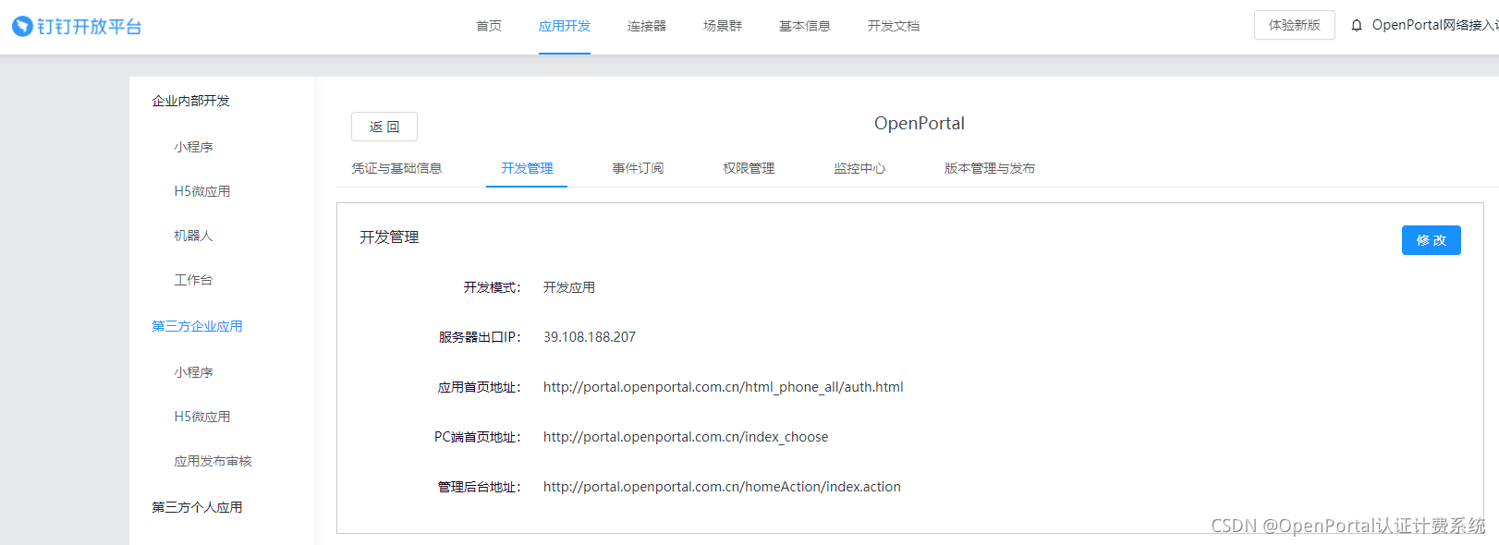1499x545 pixels.
Task: Open 应用发布审核 in the sidebar
Action: point(213,461)
